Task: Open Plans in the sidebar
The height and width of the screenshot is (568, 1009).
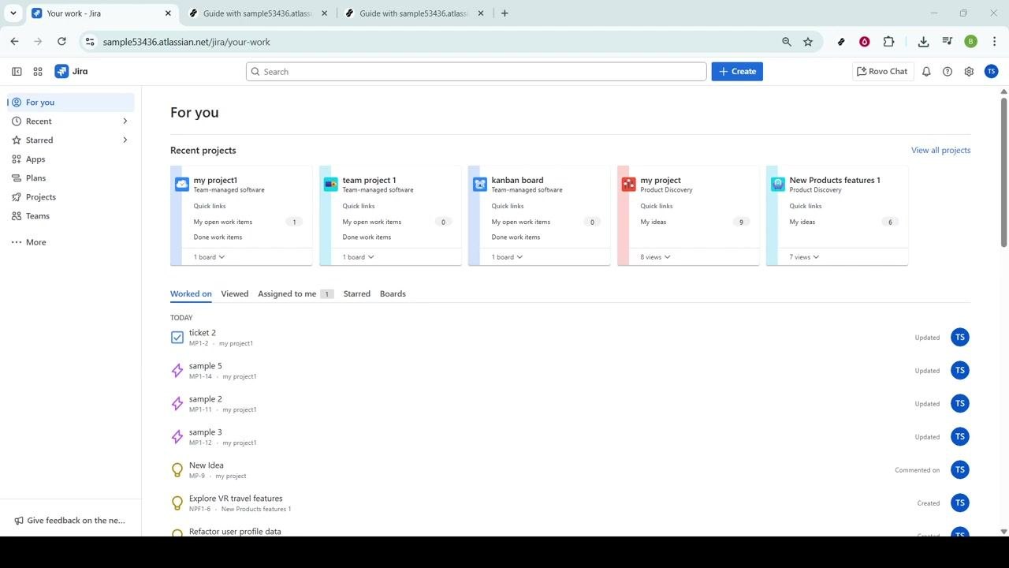Action: point(71,178)
